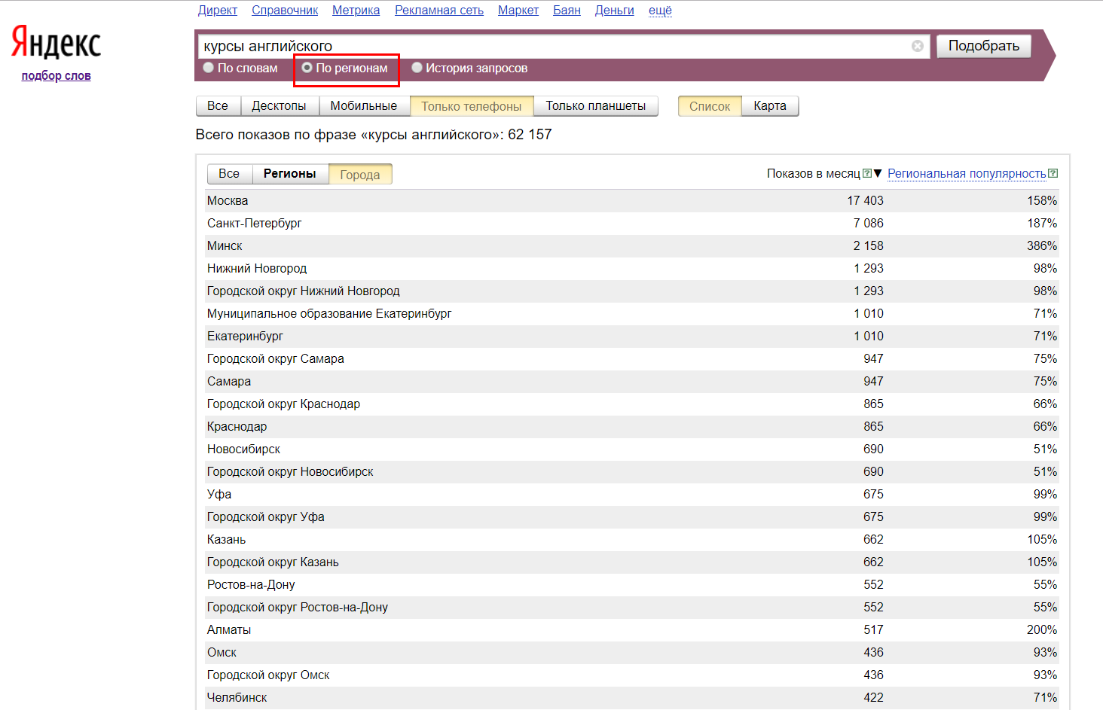Viewport: 1103px width, 710px height.
Task: Click the 7 086 impressions value for Санкт-Петербург
Action: pyautogui.click(x=869, y=223)
